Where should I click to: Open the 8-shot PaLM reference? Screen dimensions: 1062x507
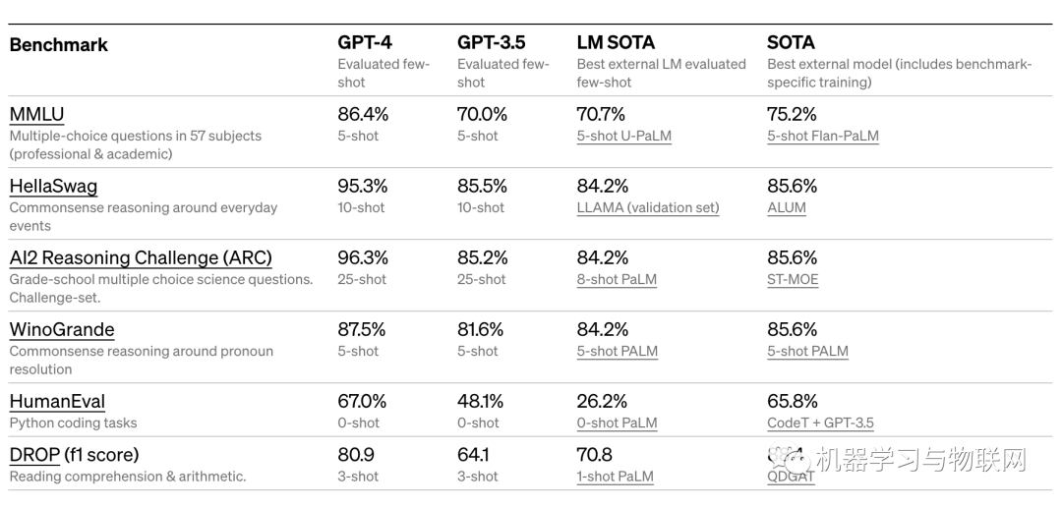tap(616, 280)
